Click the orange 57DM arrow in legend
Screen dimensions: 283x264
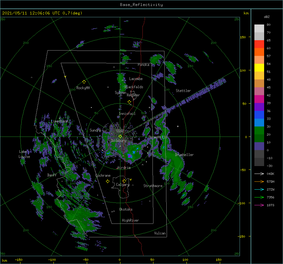259,181
